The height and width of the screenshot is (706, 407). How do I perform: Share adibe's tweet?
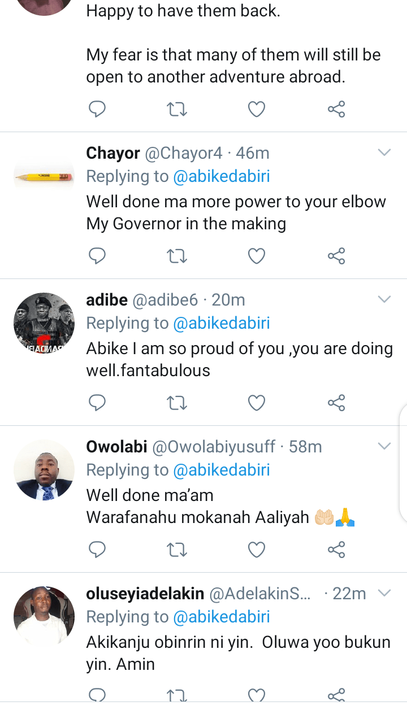pos(336,403)
